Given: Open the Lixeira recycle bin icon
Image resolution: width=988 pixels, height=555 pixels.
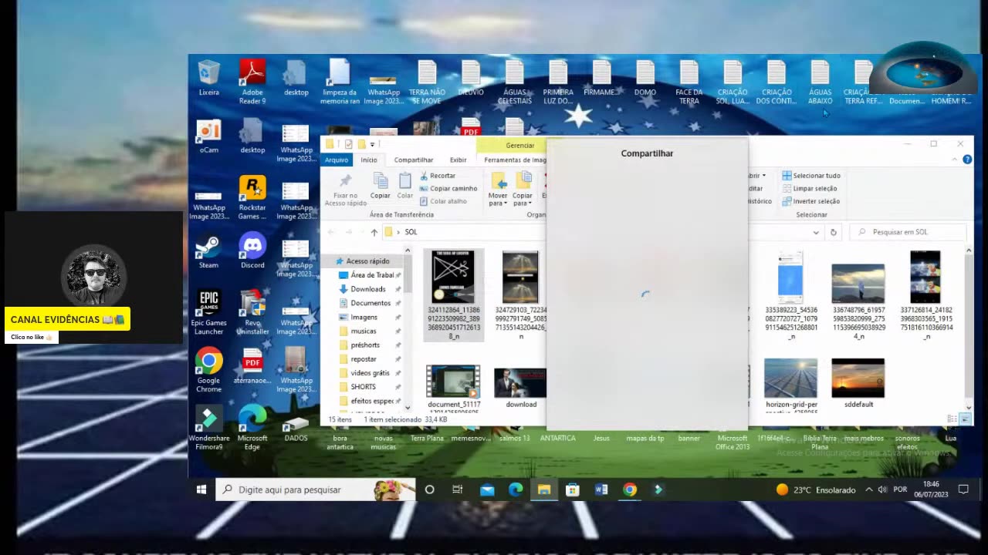Looking at the screenshot, I should click(208, 79).
